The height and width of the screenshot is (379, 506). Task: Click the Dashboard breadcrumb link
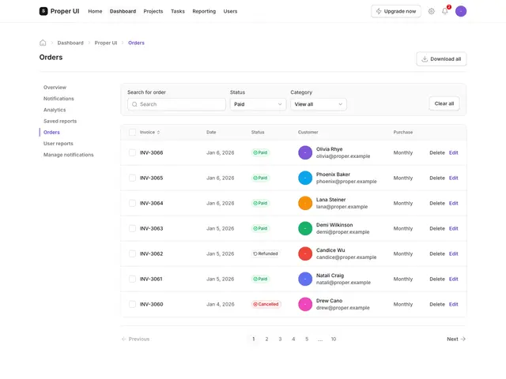[70, 43]
